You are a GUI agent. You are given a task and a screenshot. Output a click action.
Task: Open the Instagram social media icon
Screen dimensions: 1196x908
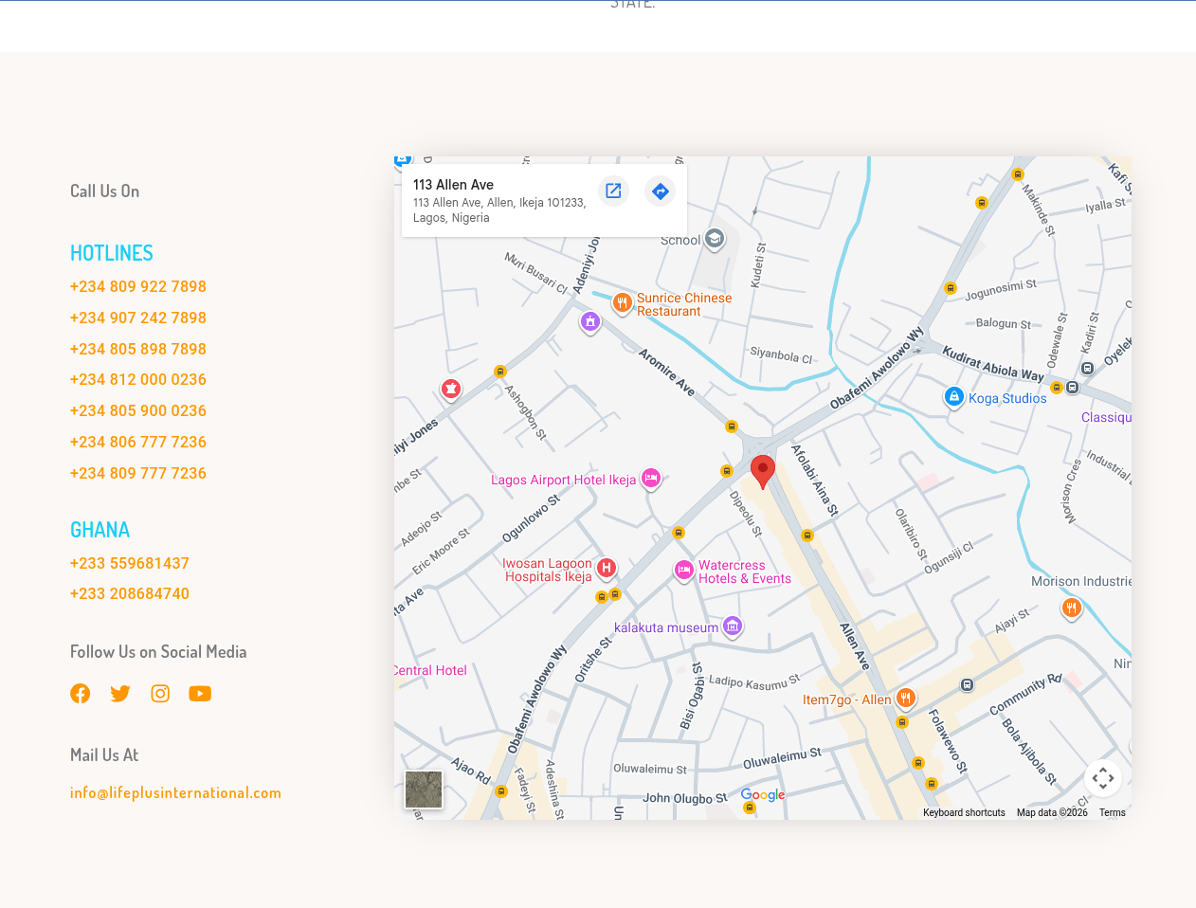coord(160,694)
